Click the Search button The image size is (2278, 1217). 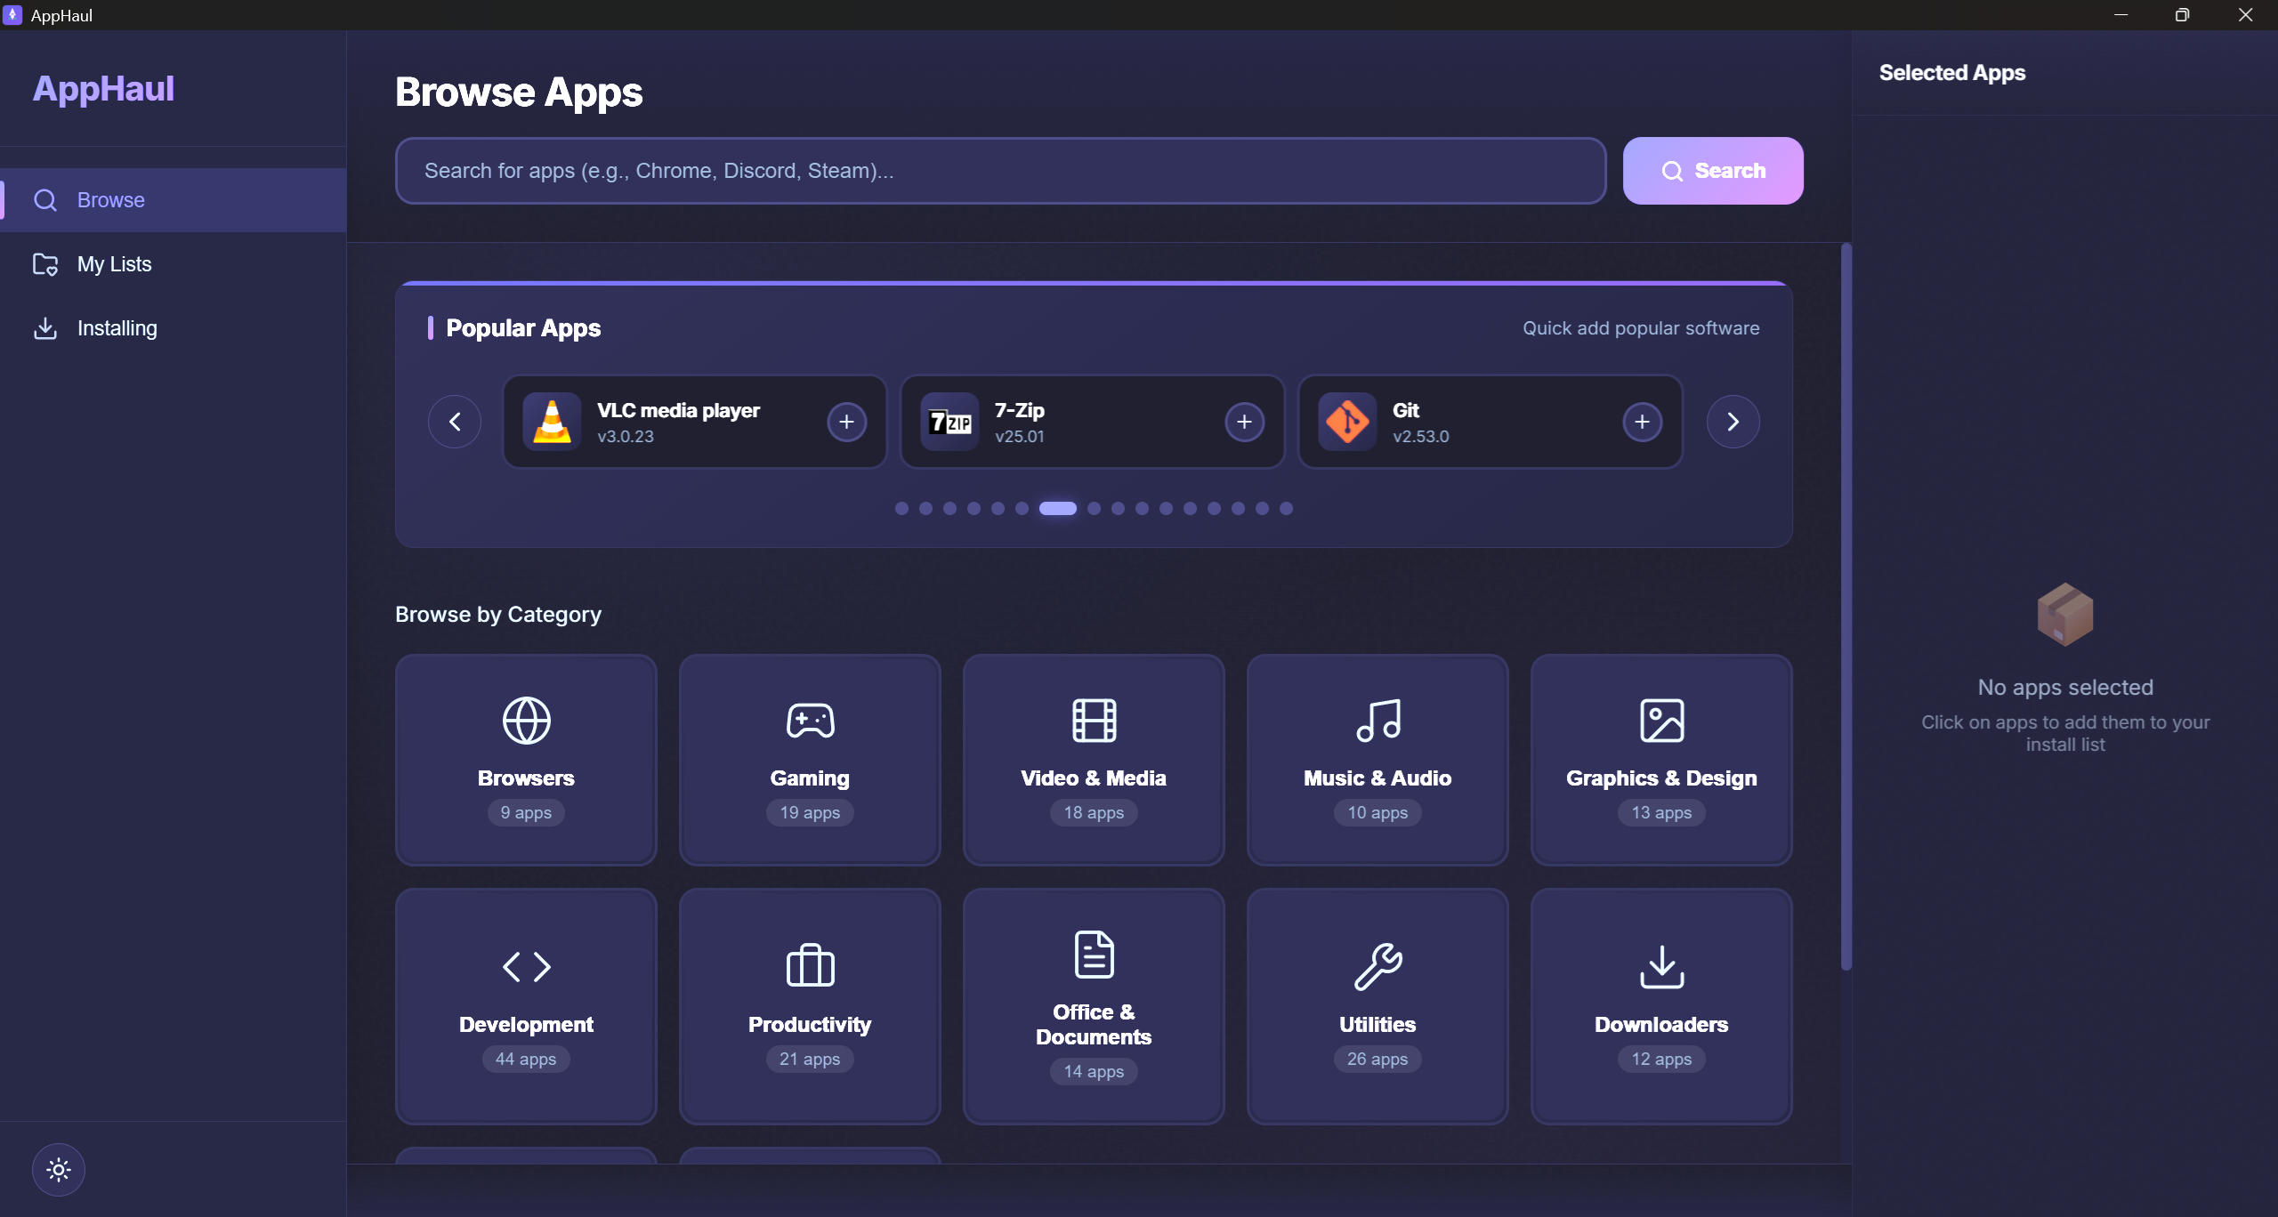(x=1713, y=171)
